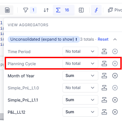Open Planning Cycle total dropdown
The width and height of the screenshot is (122, 121).
click(x=80, y=64)
